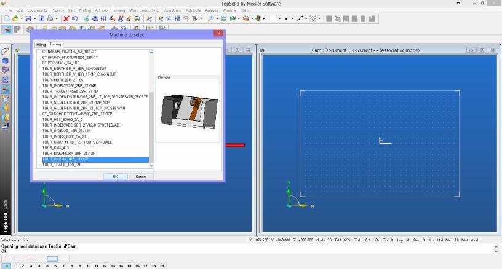The image size is (502, 269).
Task: Click the bottom icon in left sidebar
Action: click(x=5, y=126)
